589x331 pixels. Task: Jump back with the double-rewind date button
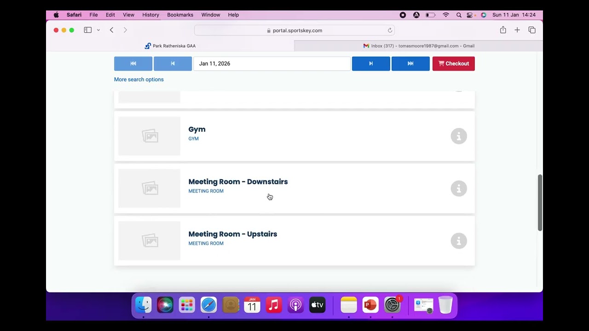coord(133,63)
